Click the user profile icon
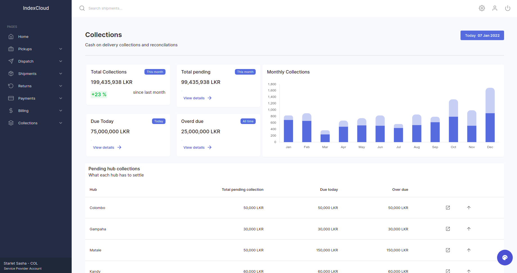517x273 pixels. point(495,8)
